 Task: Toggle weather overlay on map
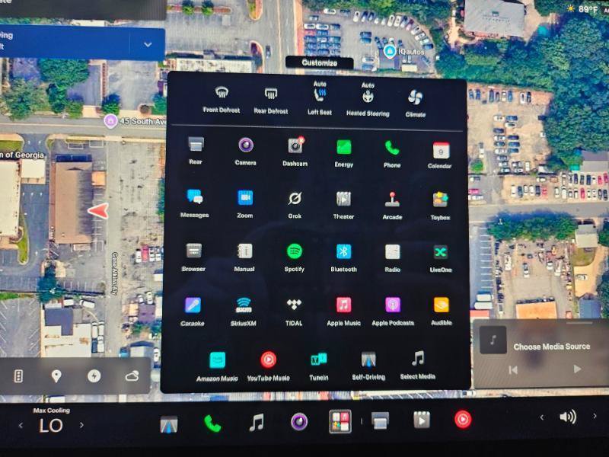(132, 376)
